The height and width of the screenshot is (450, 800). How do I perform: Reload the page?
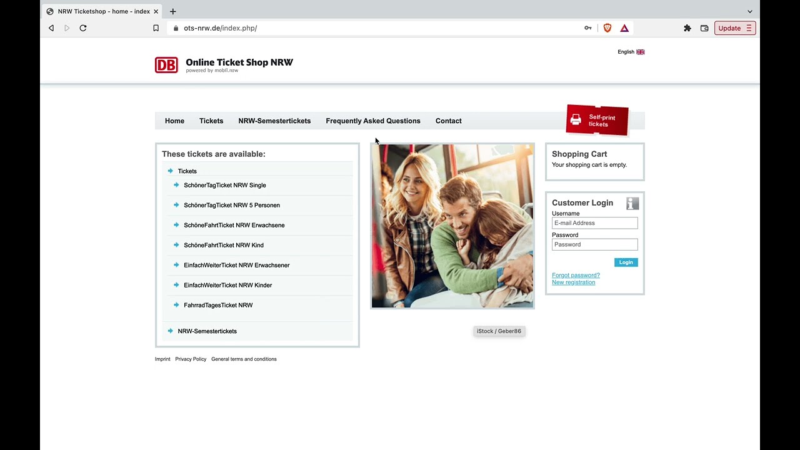pos(82,28)
